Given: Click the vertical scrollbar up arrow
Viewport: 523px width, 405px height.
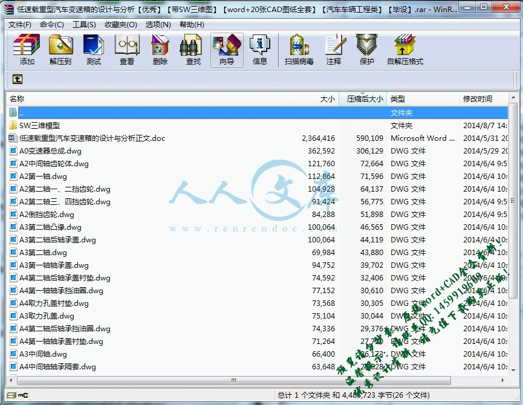Looking at the screenshot, I should pos(513,97).
